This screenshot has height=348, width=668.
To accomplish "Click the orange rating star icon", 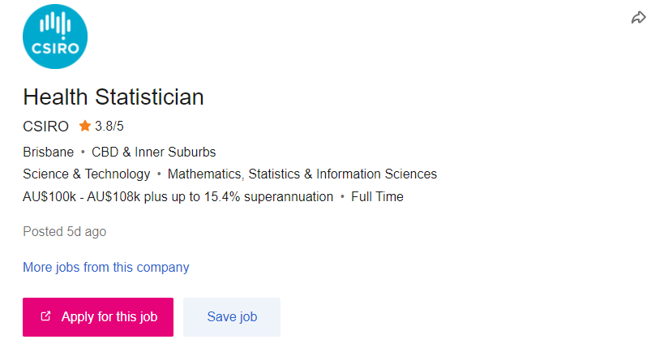I will pos(85,126).
